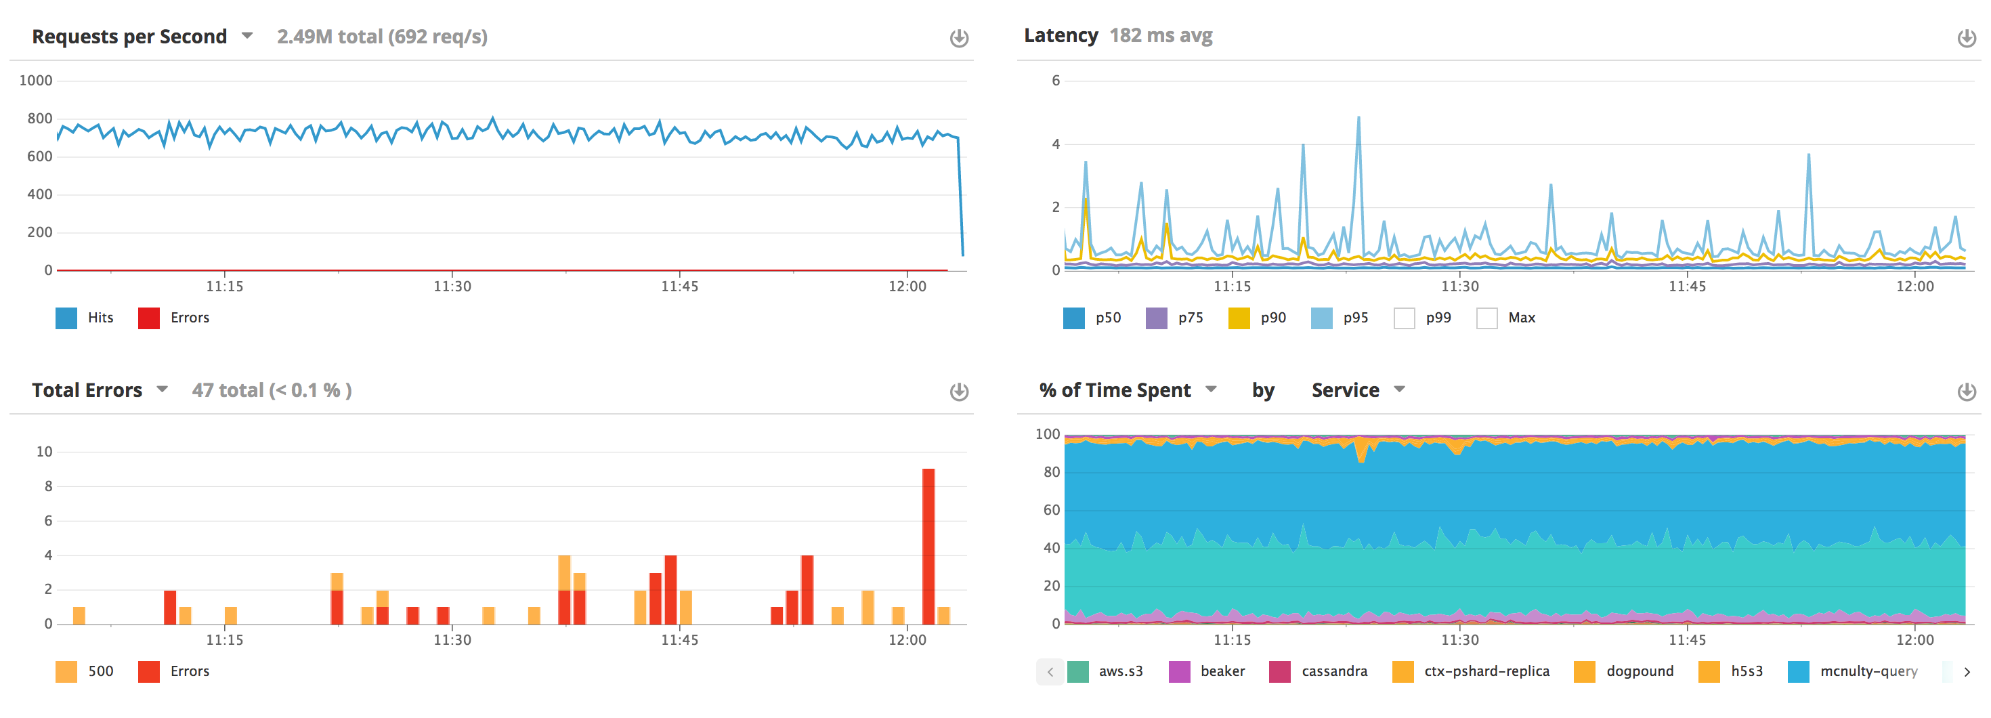
Task: Toggle the 500 errors series
Action: (x=84, y=672)
